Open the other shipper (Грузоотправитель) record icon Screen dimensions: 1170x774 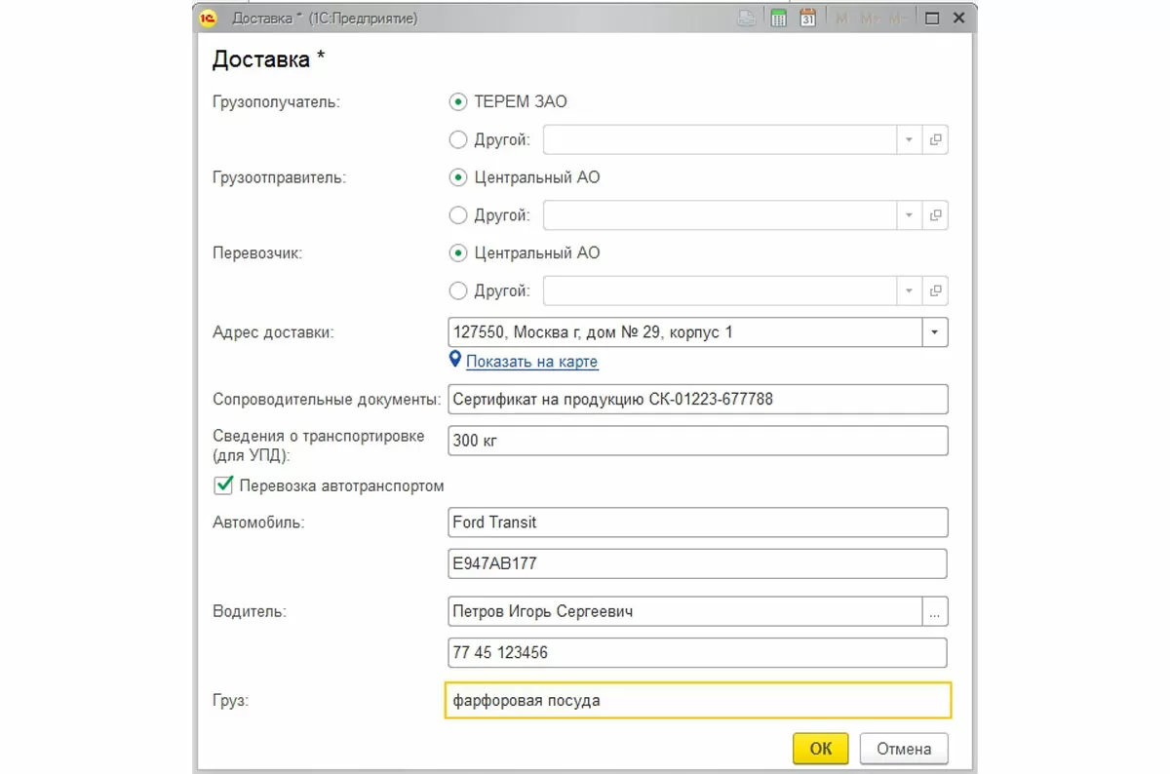pyautogui.click(x=935, y=215)
